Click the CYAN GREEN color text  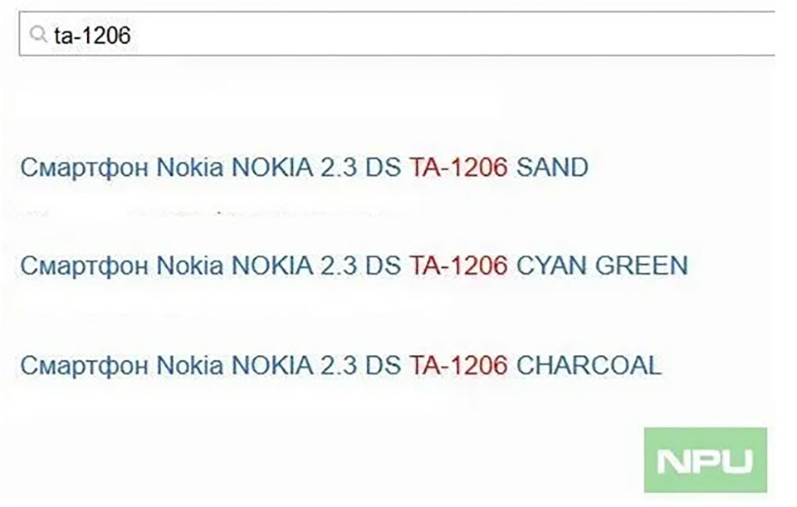coord(603,266)
